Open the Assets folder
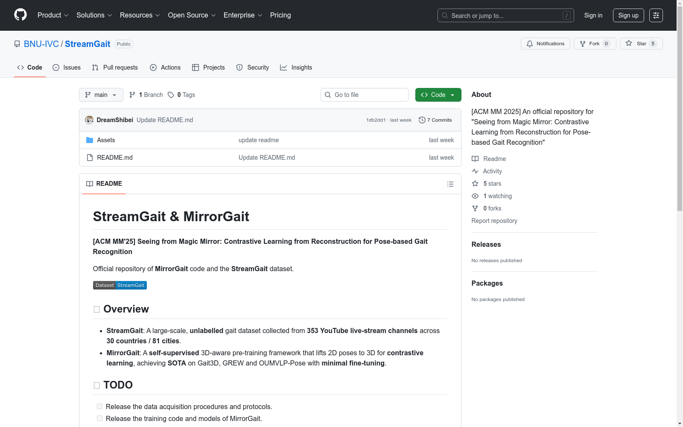This screenshot has width=683, height=427. point(106,140)
